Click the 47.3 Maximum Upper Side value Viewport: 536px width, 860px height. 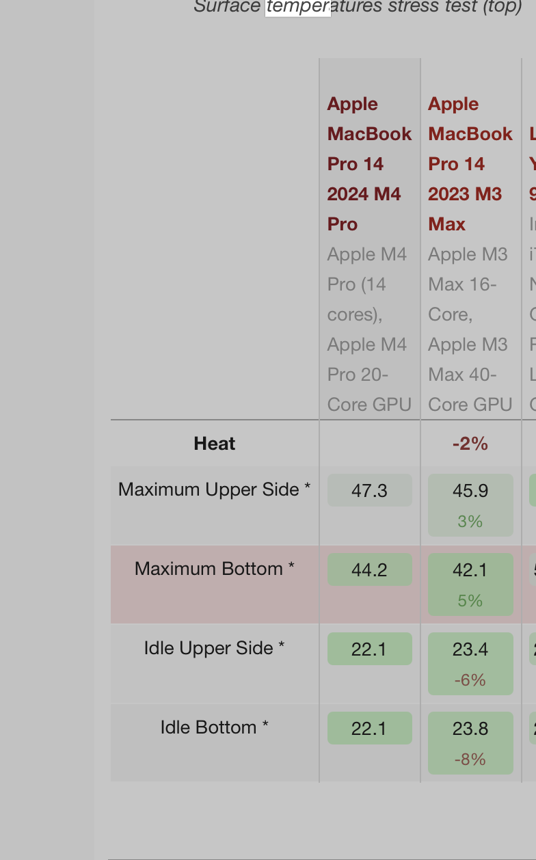pos(369,491)
